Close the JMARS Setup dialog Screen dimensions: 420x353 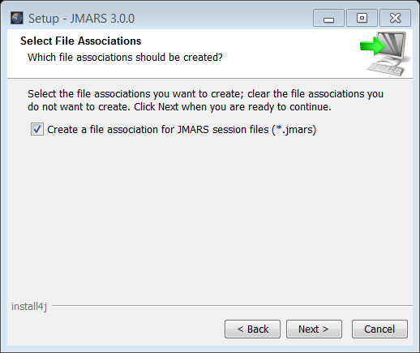(x=395, y=18)
